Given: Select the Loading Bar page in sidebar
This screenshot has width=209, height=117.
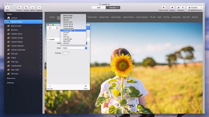Looking at the screenshot, I should [23, 66].
